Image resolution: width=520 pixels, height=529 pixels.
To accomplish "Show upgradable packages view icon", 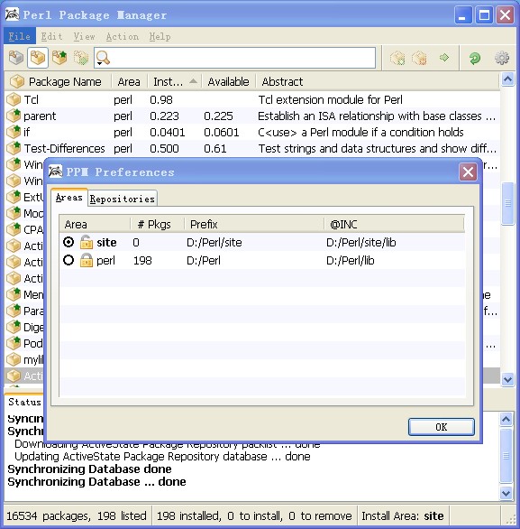I will click(x=59, y=58).
